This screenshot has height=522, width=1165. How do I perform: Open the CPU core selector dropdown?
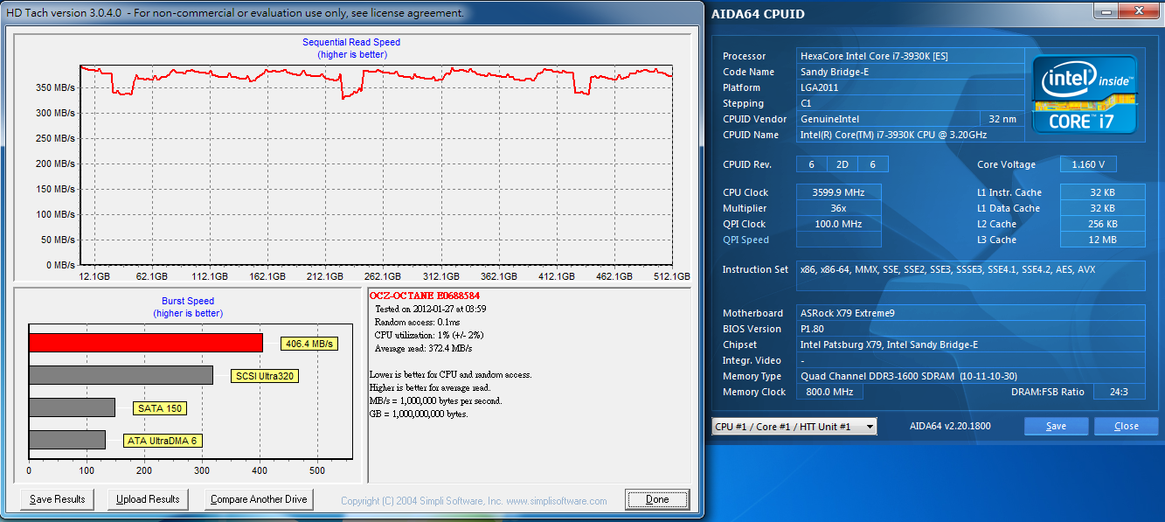click(794, 427)
